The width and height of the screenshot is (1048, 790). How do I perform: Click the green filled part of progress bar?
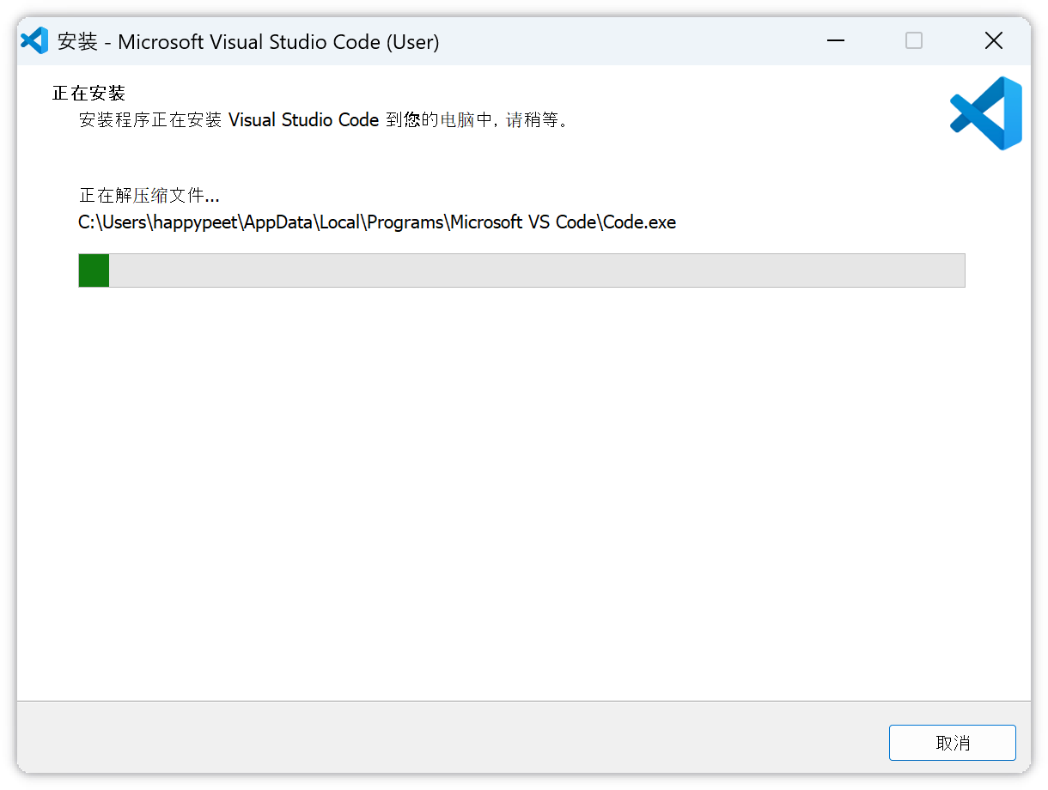[94, 270]
